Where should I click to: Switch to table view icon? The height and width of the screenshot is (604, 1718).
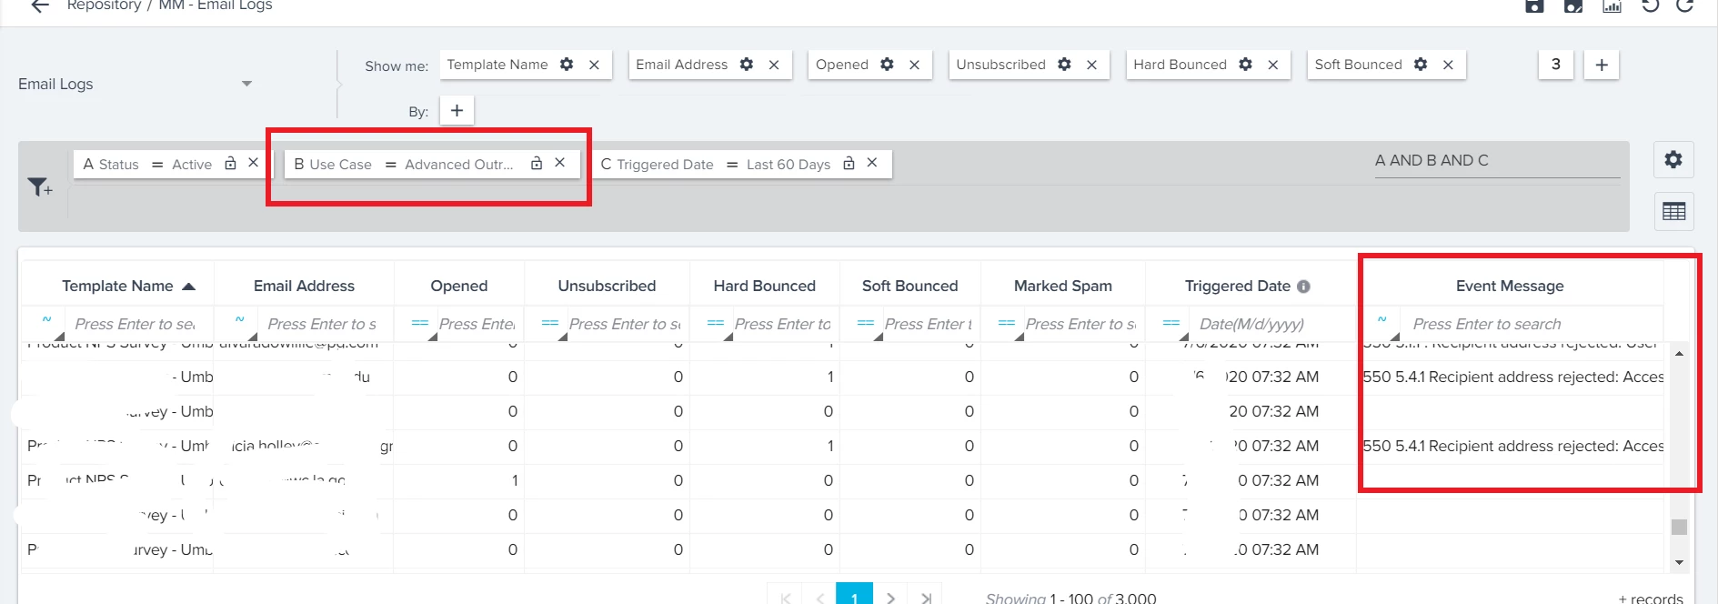pos(1673,211)
